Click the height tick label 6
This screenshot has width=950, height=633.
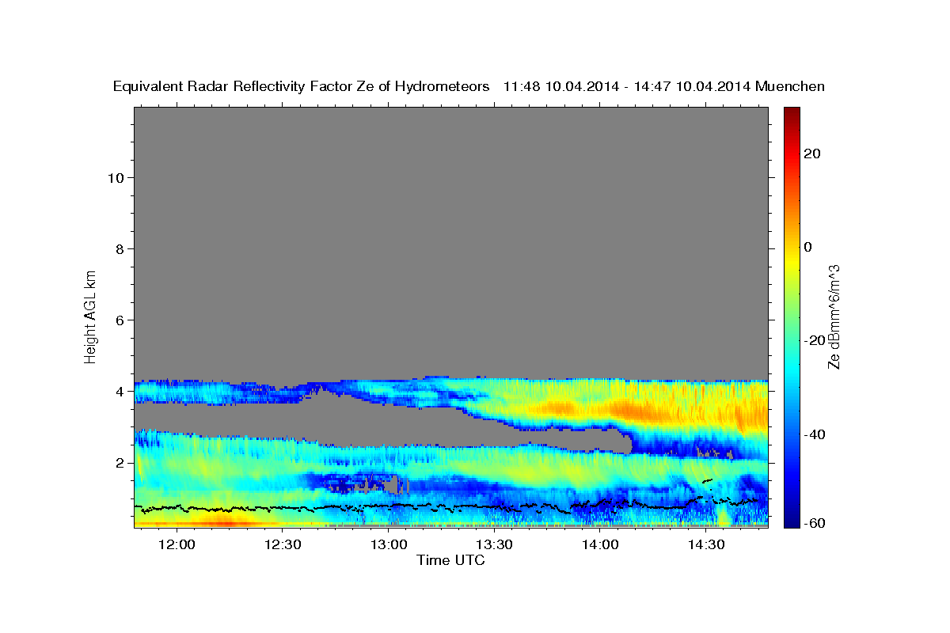(x=120, y=320)
